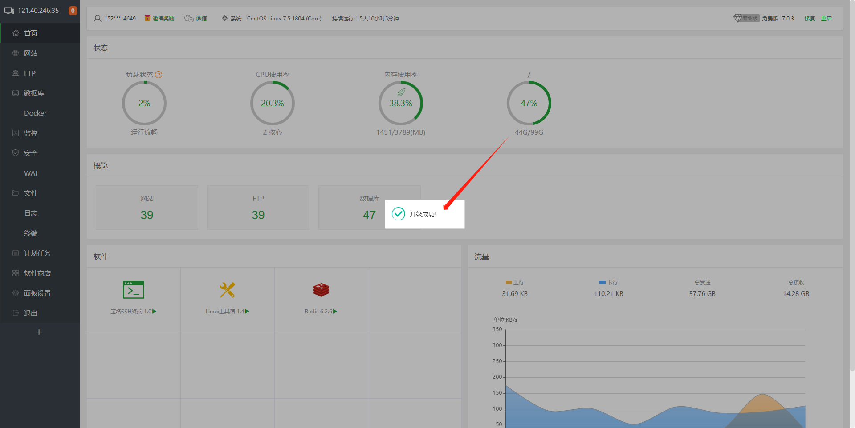Click the globe icon next to 网站

pyautogui.click(x=16, y=53)
